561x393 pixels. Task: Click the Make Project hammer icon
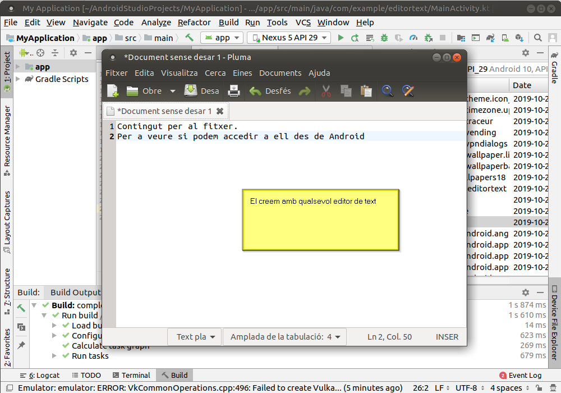[x=189, y=37]
